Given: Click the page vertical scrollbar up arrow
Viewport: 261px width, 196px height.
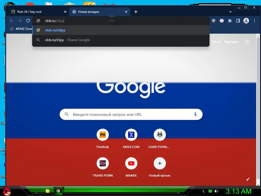Looking at the screenshot, I should pyautogui.click(x=258, y=36).
